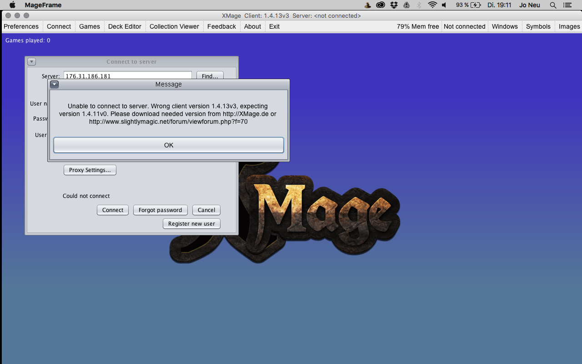Open the Deck Editor
This screenshot has width=582, height=364.
(125, 26)
